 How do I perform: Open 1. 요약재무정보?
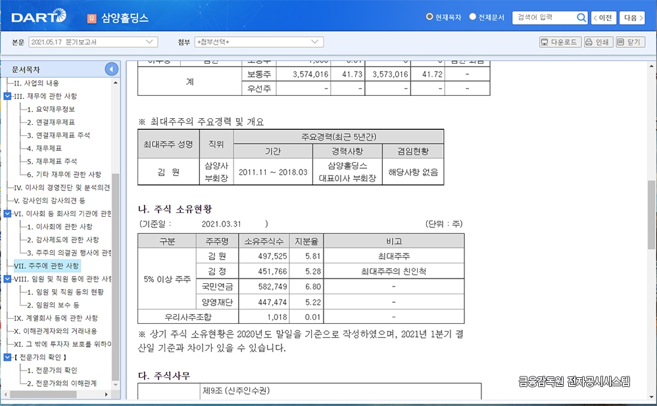[x=51, y=109]
